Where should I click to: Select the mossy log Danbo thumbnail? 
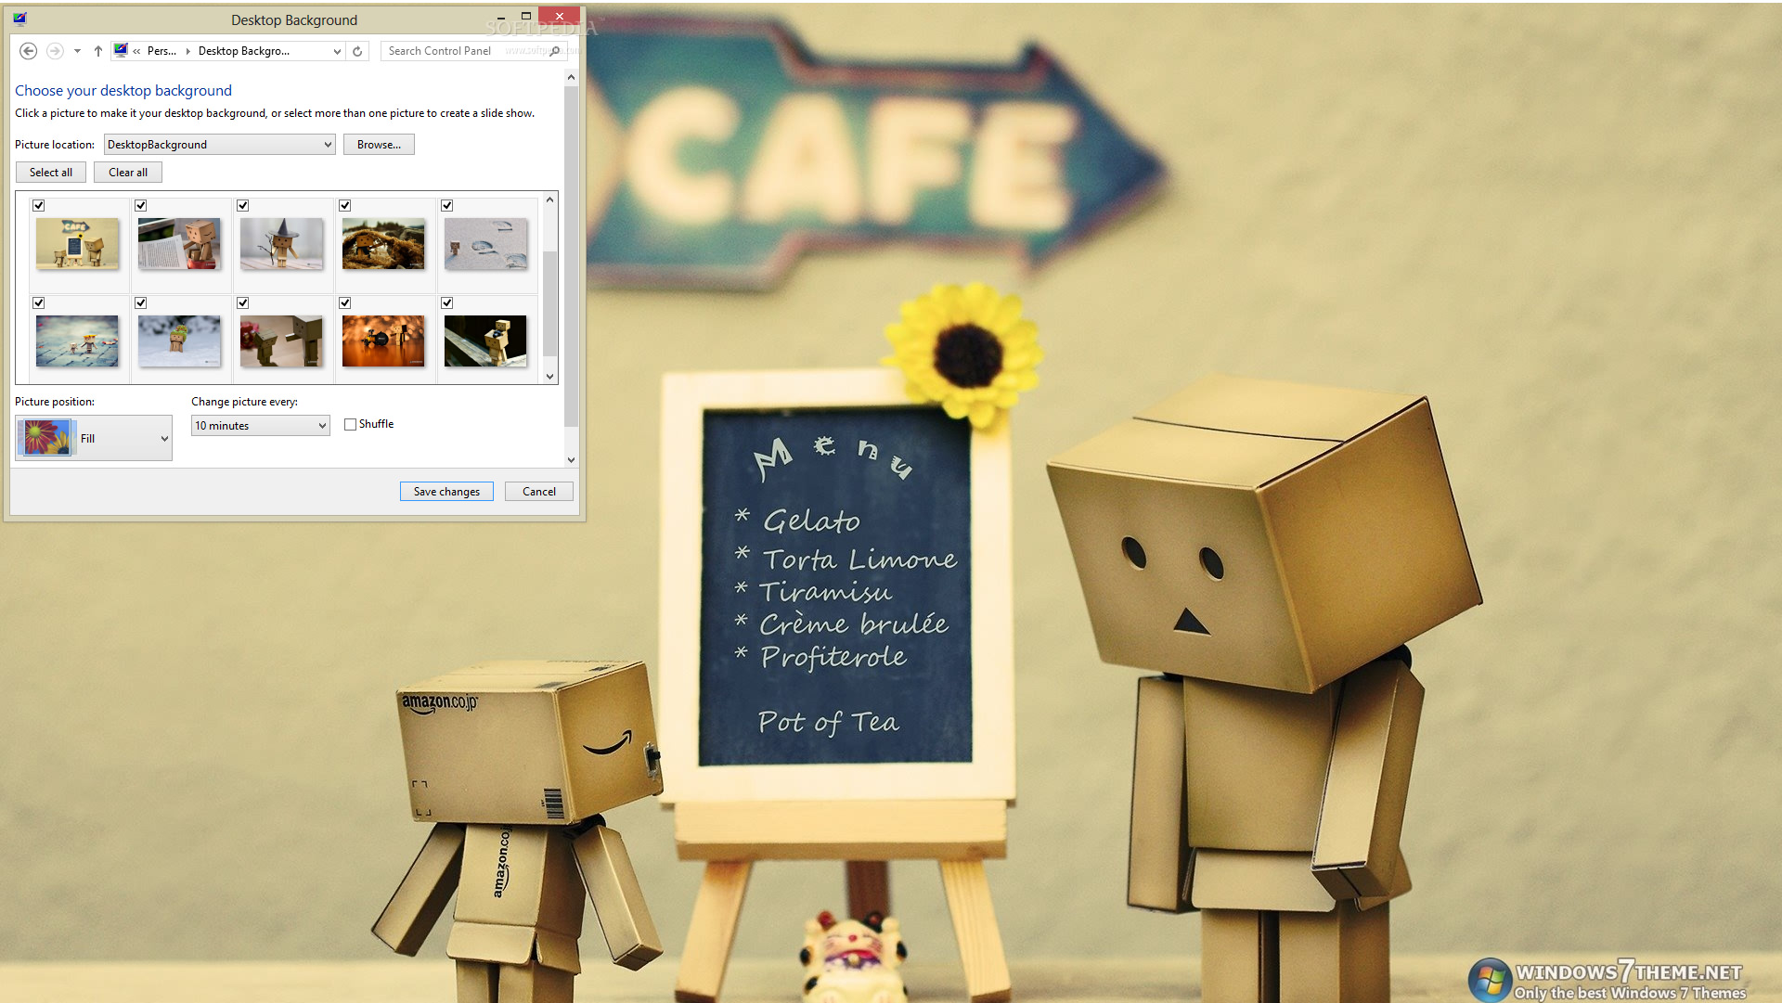coord(383,244)
